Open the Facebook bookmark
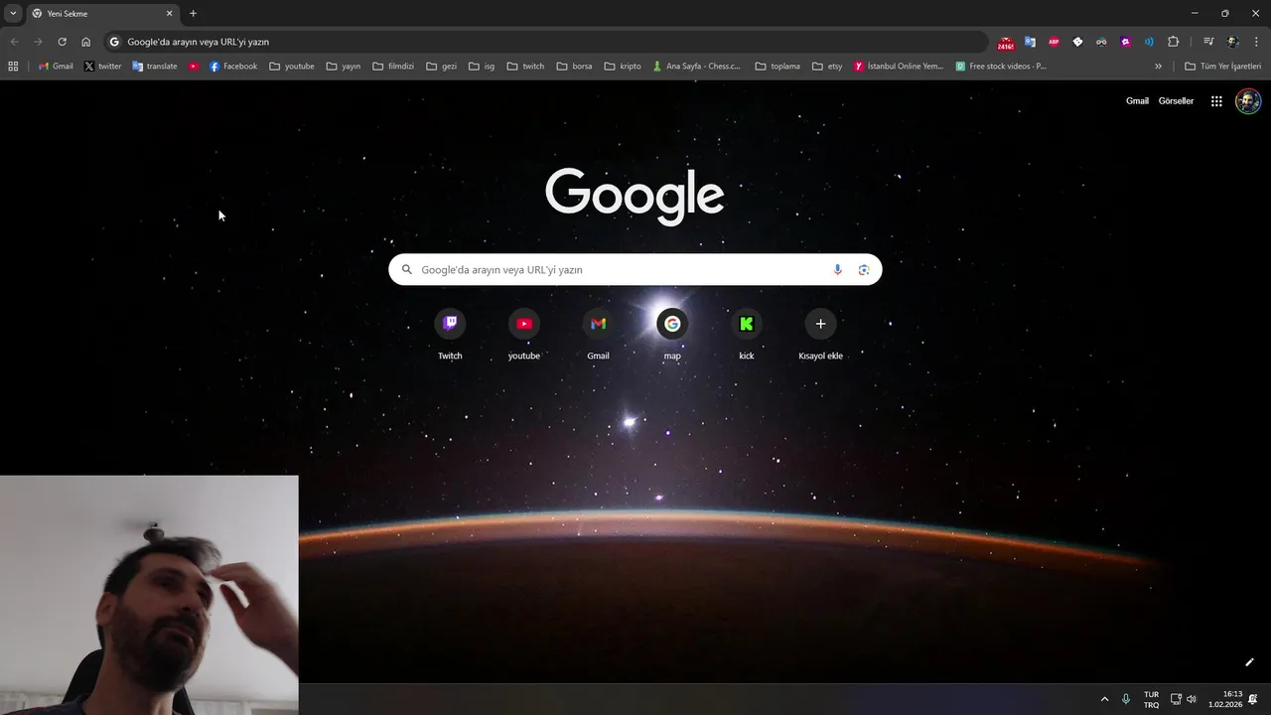This screenshot has height=715, width=1271. point(233,67)
